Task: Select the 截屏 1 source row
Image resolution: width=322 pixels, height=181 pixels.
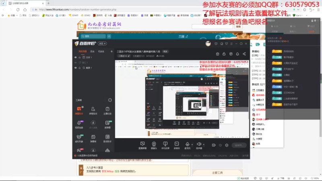Action: (x=93, y=68)
